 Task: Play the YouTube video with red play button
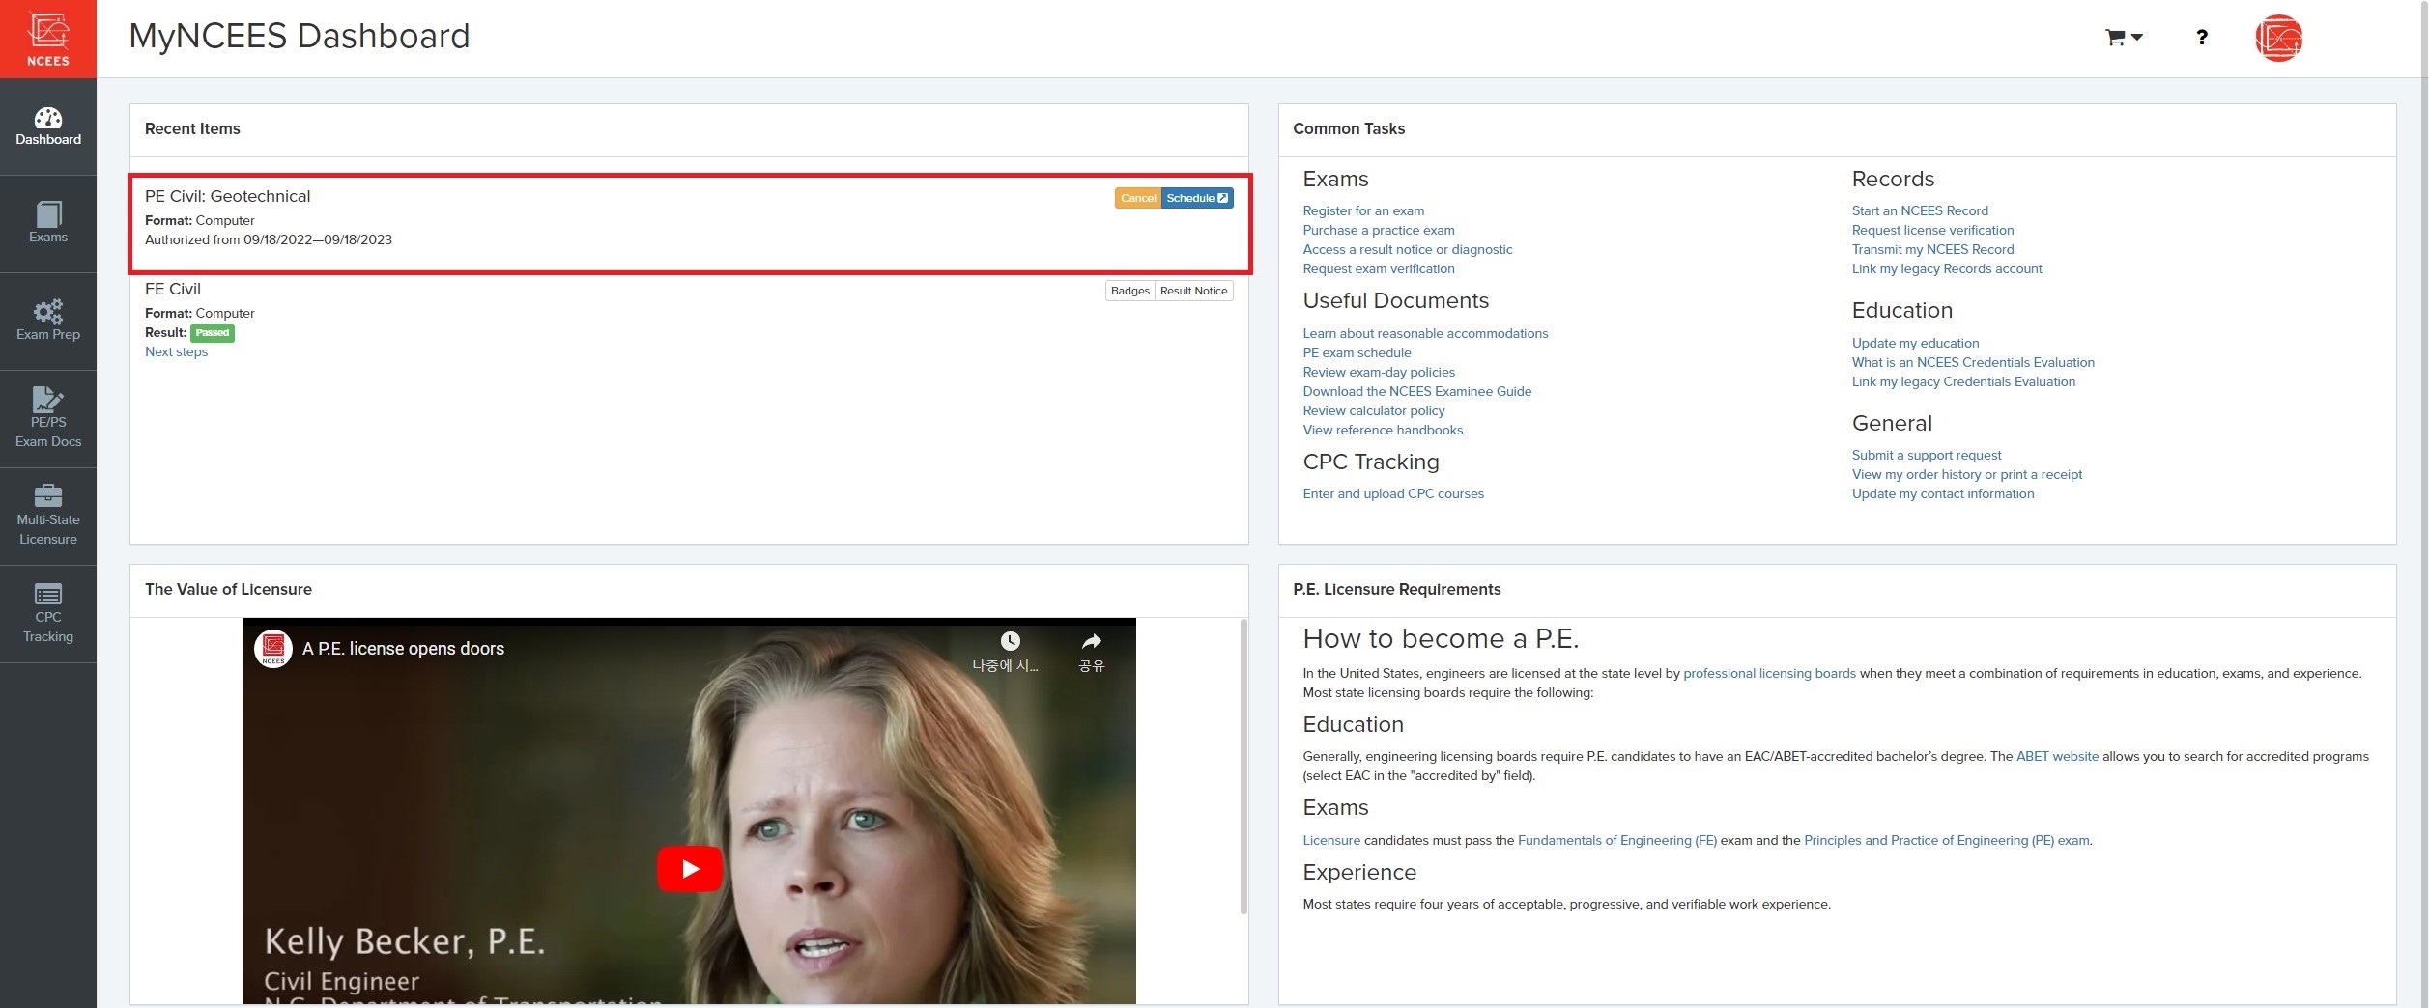689,868
